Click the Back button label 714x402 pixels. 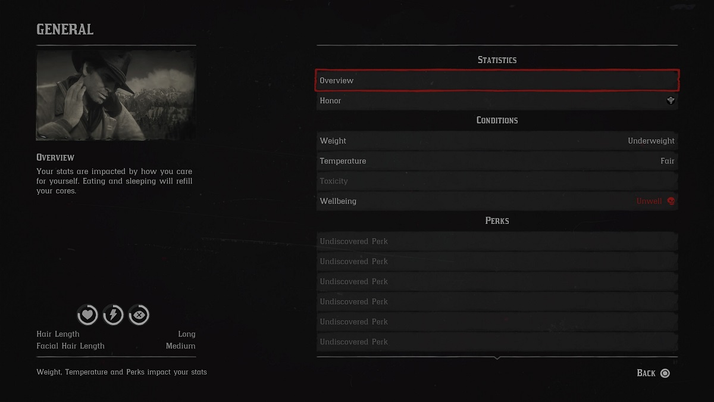coord(646,373)
